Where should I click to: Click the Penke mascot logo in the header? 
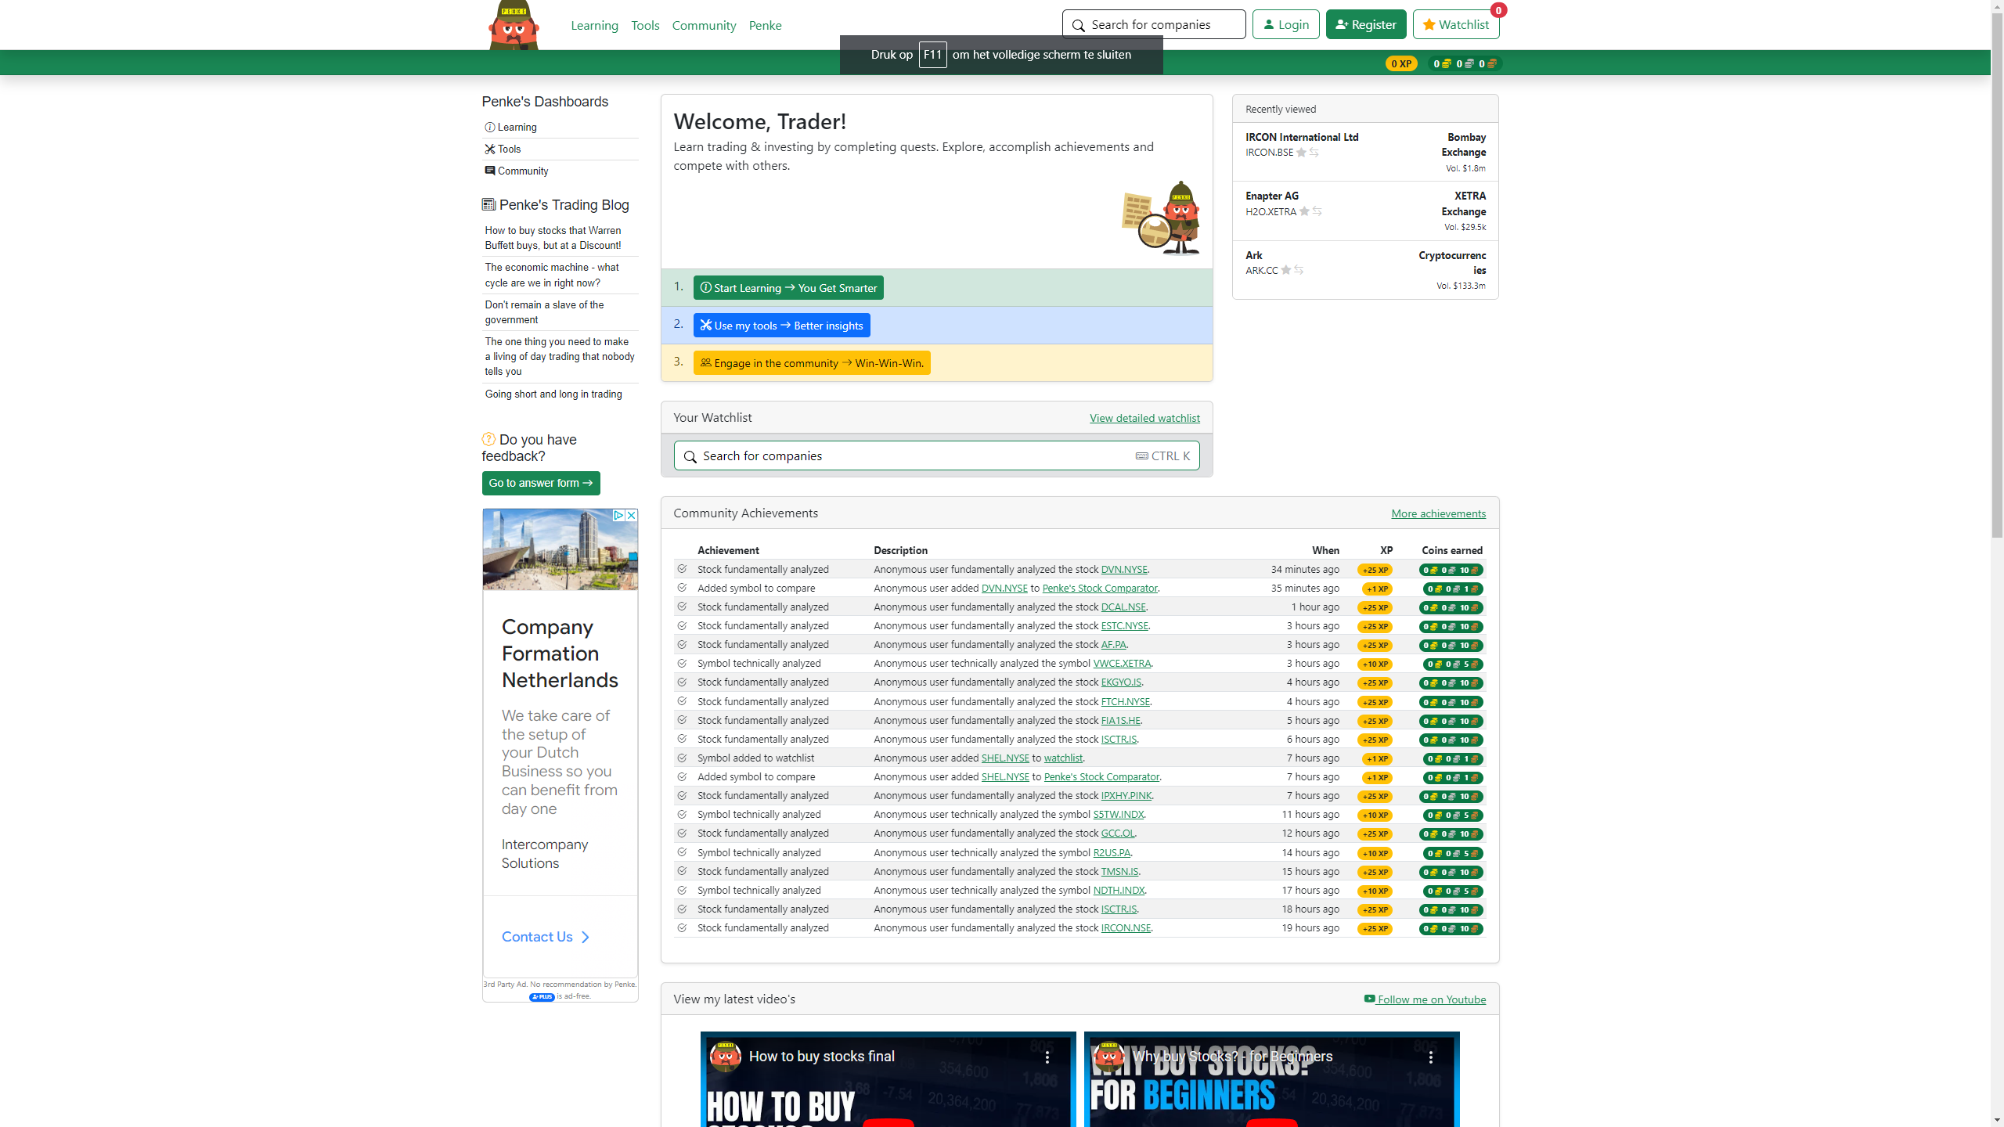[x=514, y=26]
